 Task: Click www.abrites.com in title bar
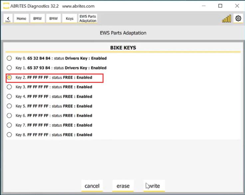pyautogui.click(x=78, y=6)
